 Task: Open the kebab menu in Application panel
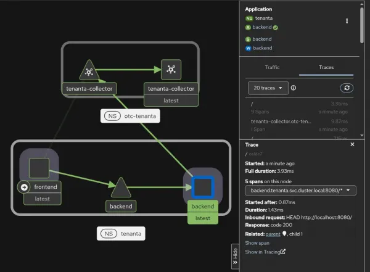click(347, 21)
